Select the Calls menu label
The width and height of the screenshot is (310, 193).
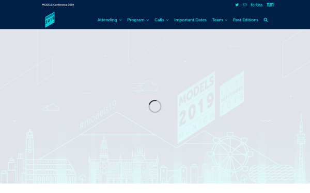pyautogui.click(x=159, y=20)
